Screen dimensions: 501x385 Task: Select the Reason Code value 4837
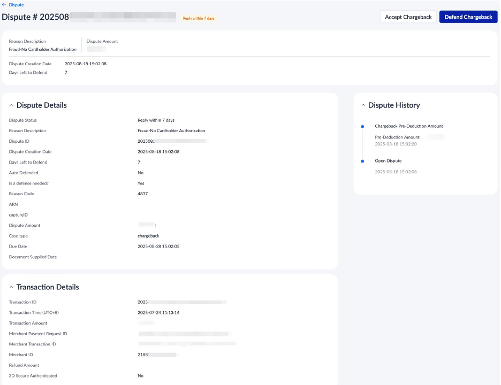pyautogui.click(x=142, y=194)
